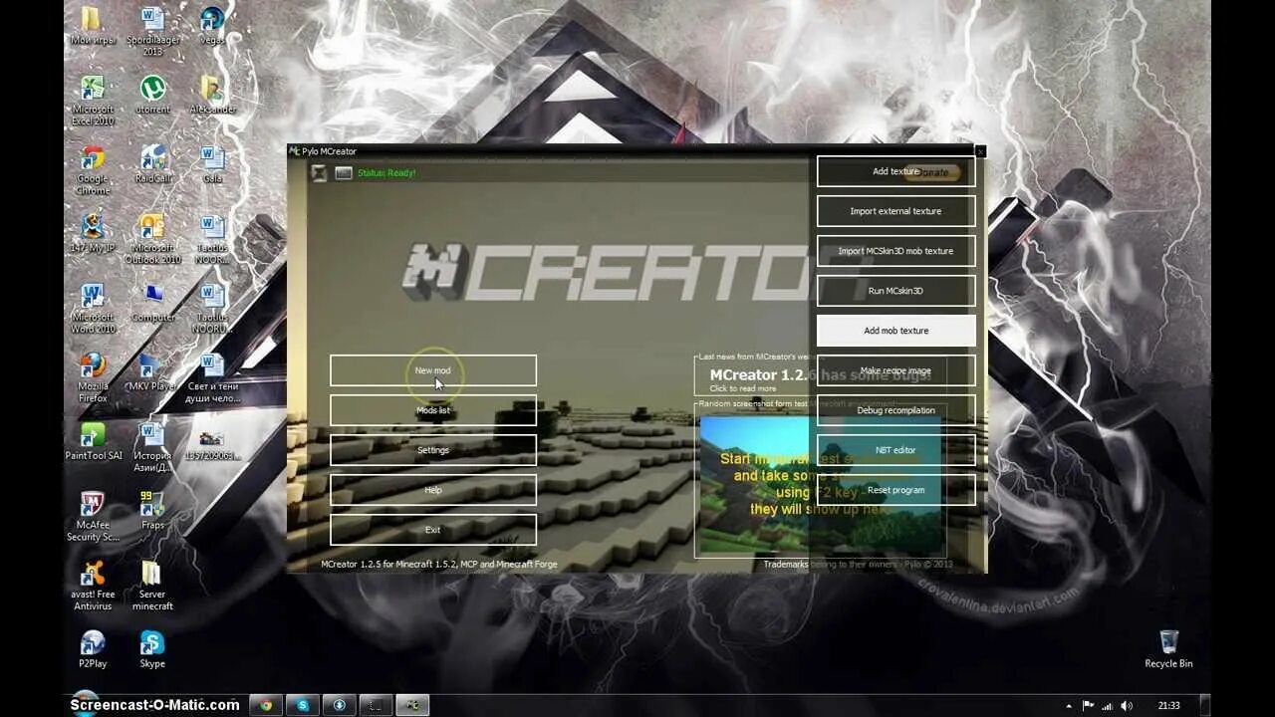1275x717 pixels.
Task: Click the Chrome taskbar button
Action: coord(266,705)
